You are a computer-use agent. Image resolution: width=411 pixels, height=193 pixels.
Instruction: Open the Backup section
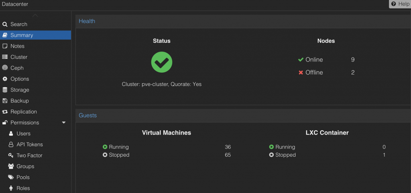click(x=35, y=101)
